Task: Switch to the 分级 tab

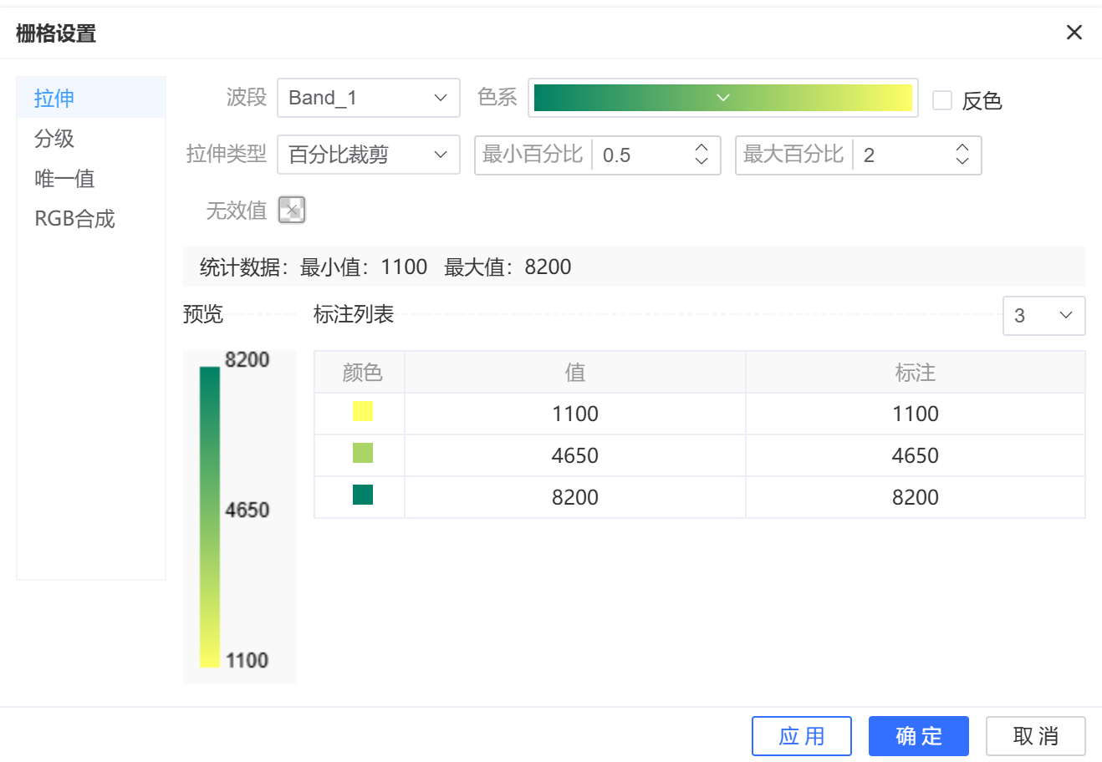Action: pyautogui.click(x=54, y=138)
